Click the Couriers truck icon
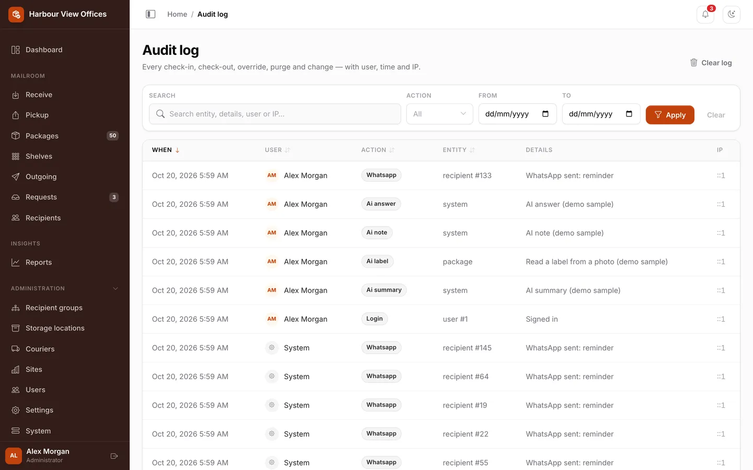 click(x=16, y=349)
